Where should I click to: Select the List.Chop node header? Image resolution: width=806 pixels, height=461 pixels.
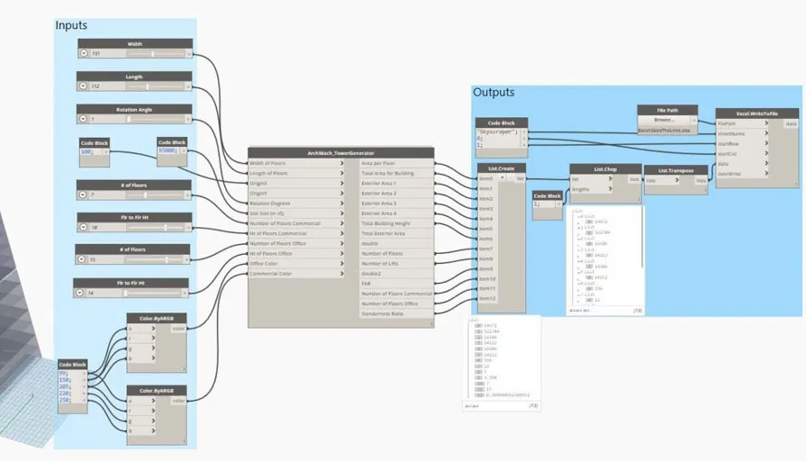tap(605, 169)
